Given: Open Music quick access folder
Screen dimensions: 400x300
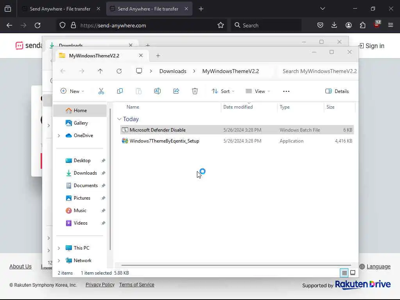Looking at the screenshot, I should [80, 211].
